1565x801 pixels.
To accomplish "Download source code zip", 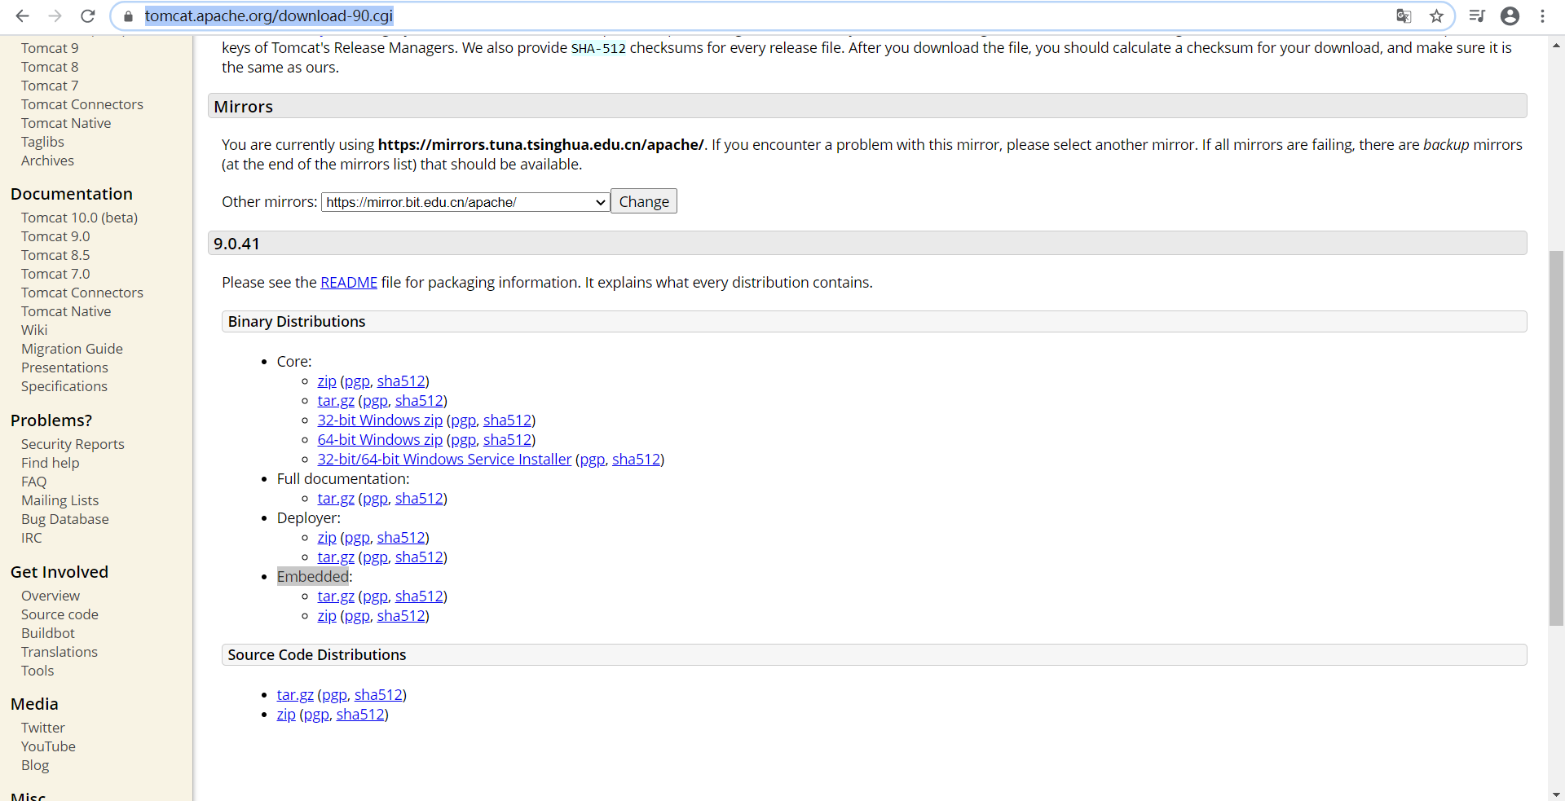I will 286,715.
